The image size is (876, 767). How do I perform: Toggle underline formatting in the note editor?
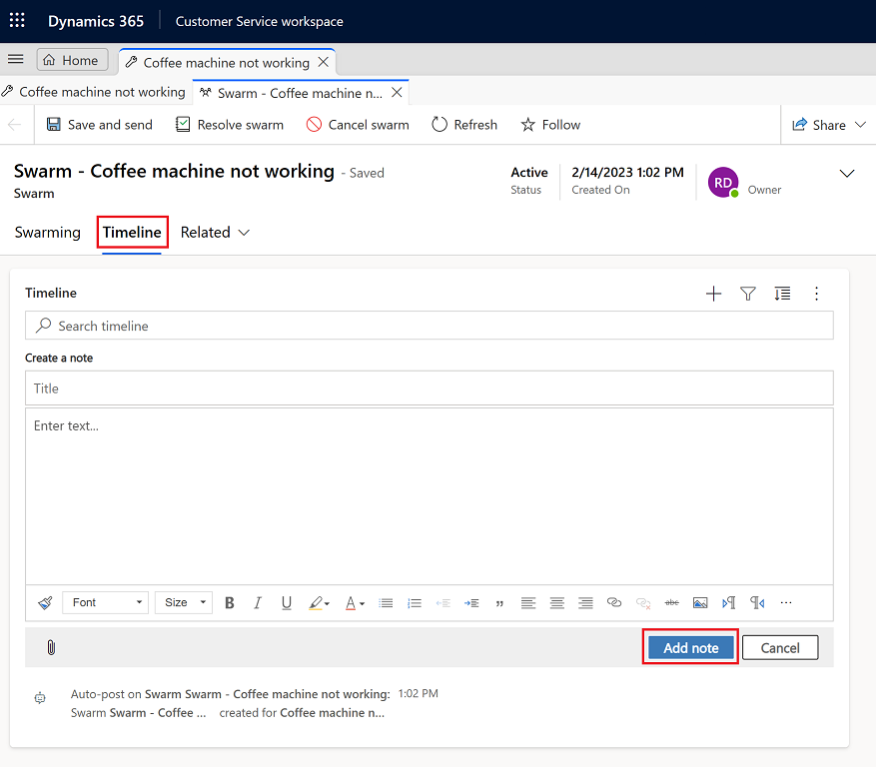coord(287,602)
